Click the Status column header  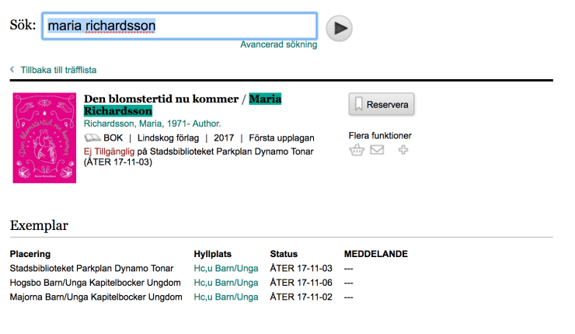point(284,254)
